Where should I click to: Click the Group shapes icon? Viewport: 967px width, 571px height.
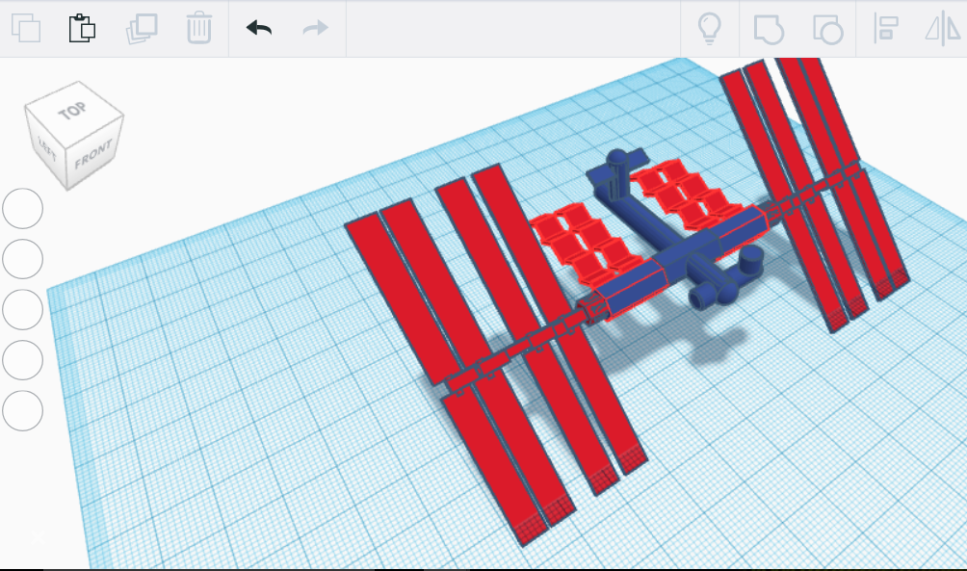coord(769,29)
